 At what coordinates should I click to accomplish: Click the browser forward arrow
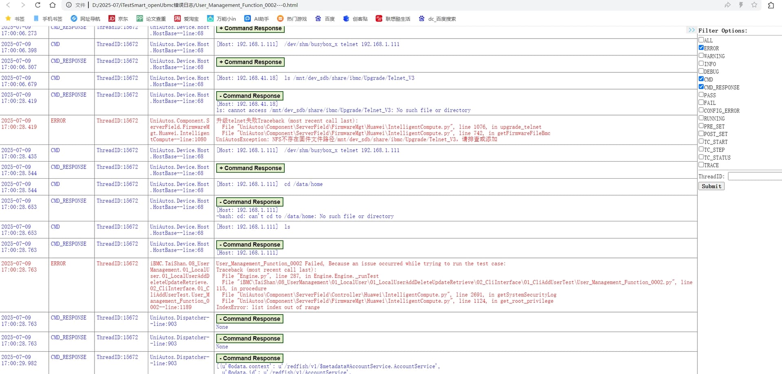(23, 5)
